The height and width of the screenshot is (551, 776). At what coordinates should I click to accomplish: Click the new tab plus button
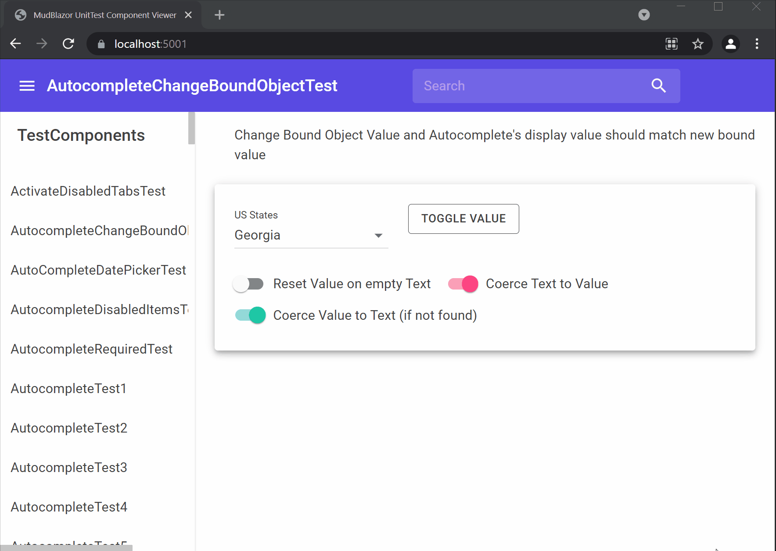(219, 15)
